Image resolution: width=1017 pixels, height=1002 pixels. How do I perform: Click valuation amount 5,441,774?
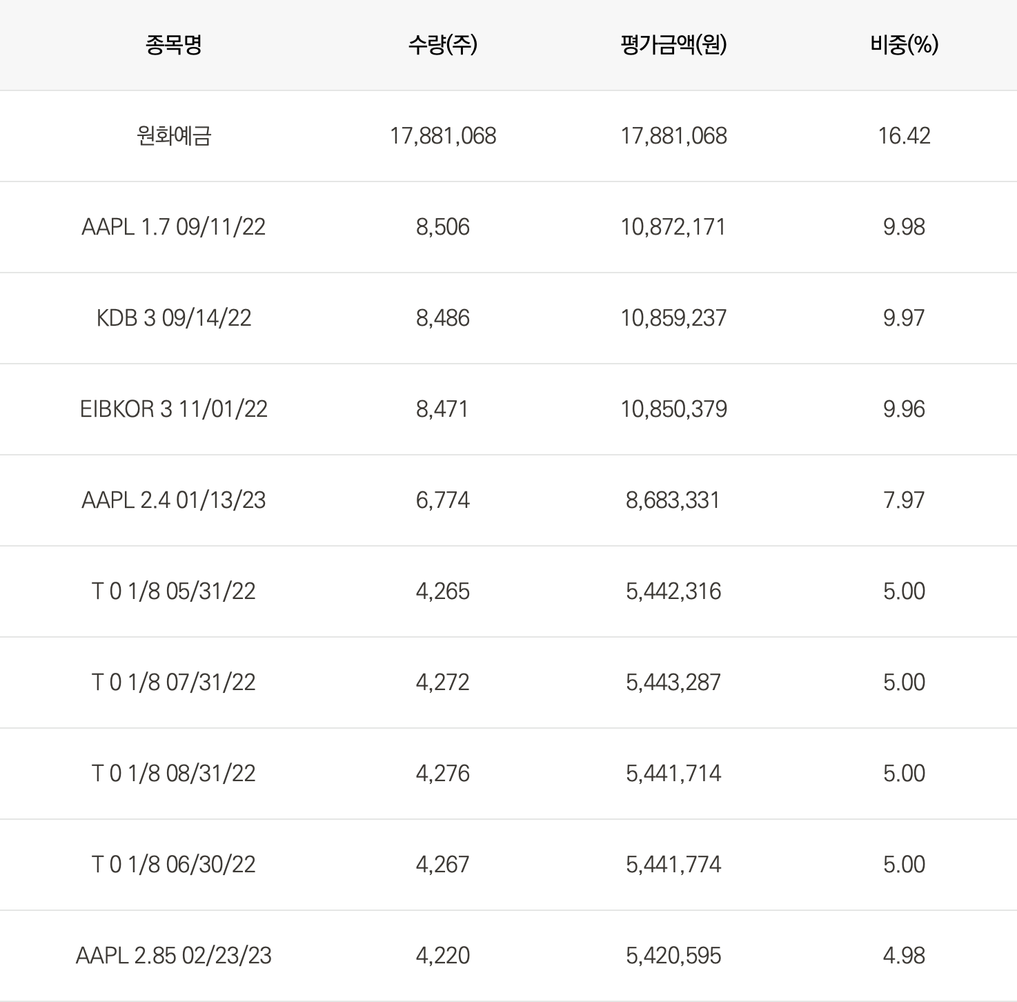coord(673,865)
